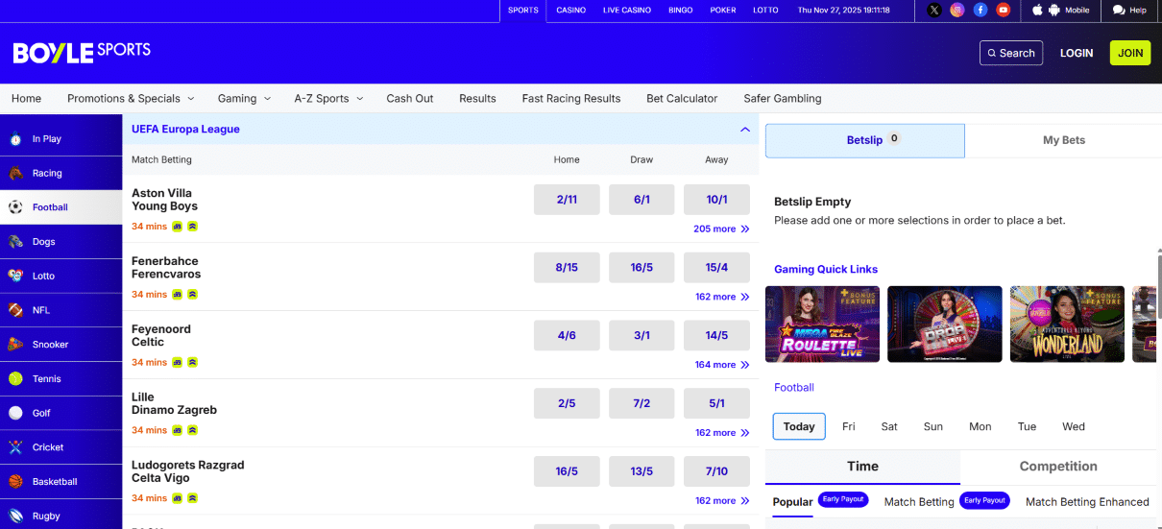1162x529 pixels.
Task: Collapse the UEFA Europa League section
Action: pyautogui.click(x=744, y=130)
